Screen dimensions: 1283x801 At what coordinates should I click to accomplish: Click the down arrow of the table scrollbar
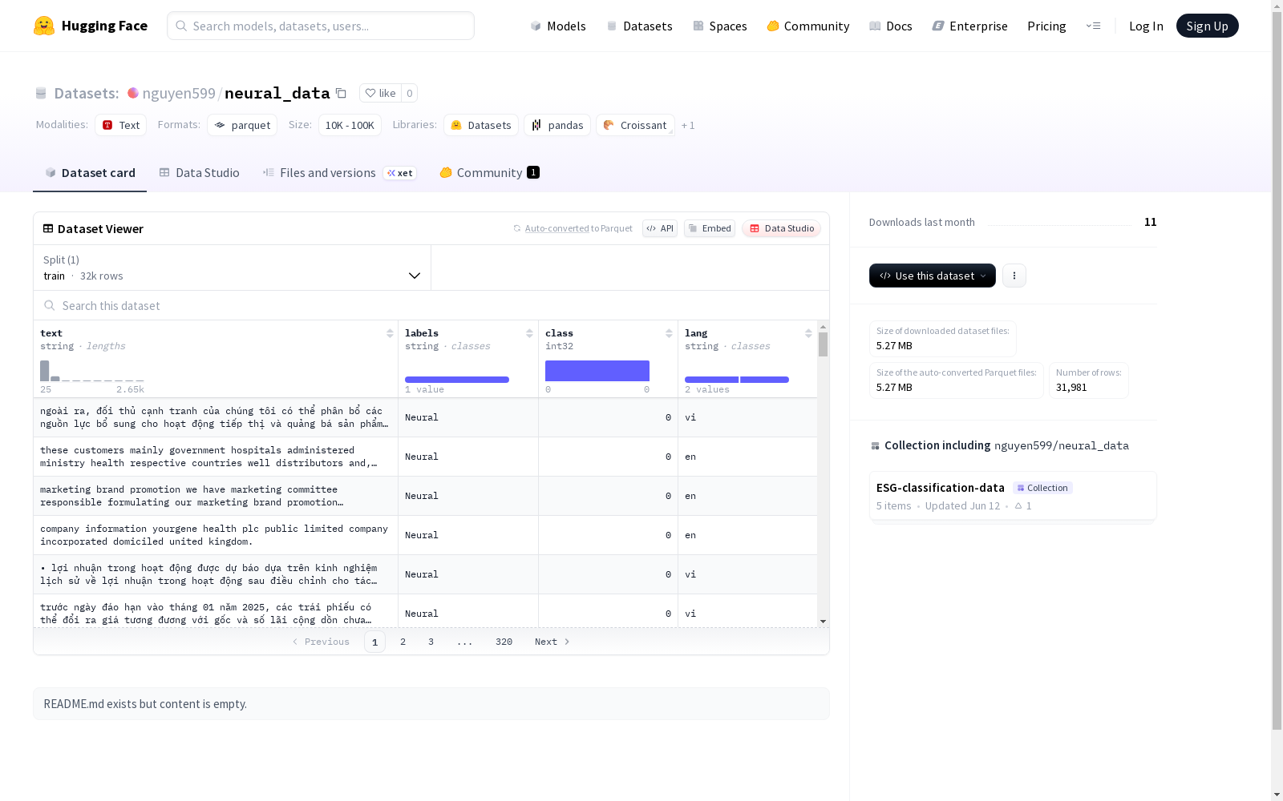tap(823, 622)
